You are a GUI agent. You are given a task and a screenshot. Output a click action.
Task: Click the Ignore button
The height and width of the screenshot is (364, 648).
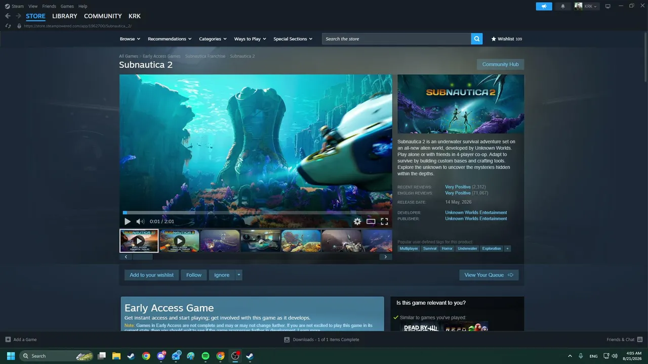tap(222, 275)
